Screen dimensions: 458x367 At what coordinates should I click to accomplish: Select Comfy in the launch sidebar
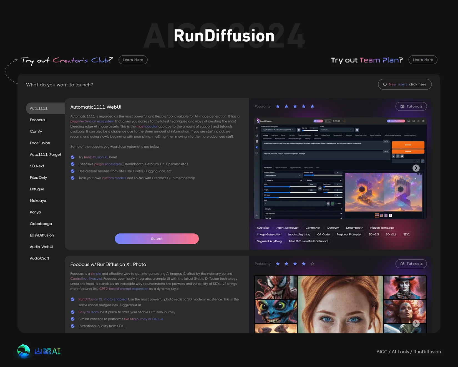(36, 131)
